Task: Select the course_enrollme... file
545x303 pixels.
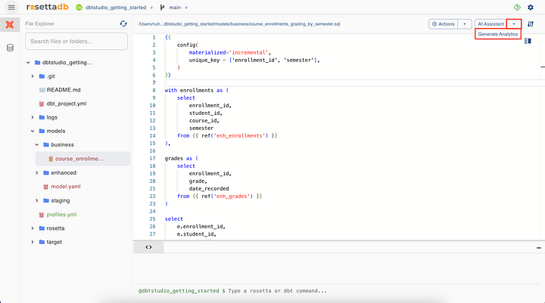Action: (83, 159)
